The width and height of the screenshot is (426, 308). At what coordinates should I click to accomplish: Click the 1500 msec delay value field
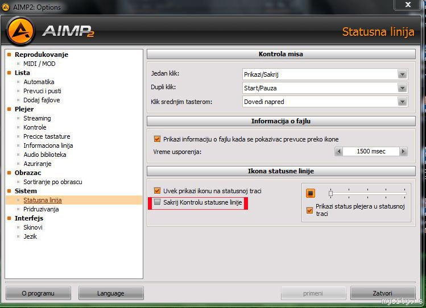click(371, 151)
